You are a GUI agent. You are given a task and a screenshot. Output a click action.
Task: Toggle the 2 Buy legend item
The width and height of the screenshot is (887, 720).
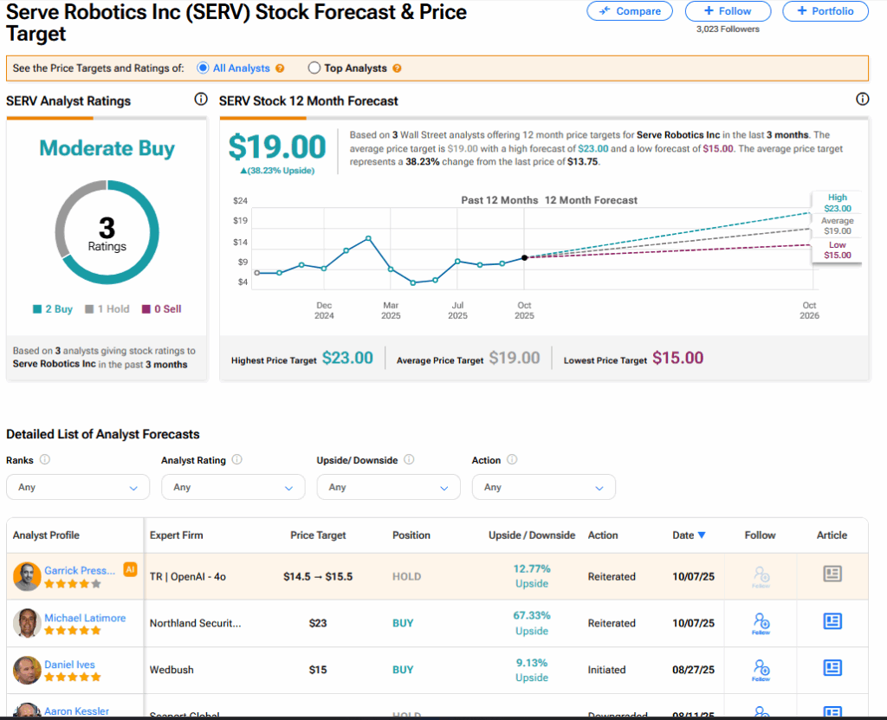coord(53,309)
